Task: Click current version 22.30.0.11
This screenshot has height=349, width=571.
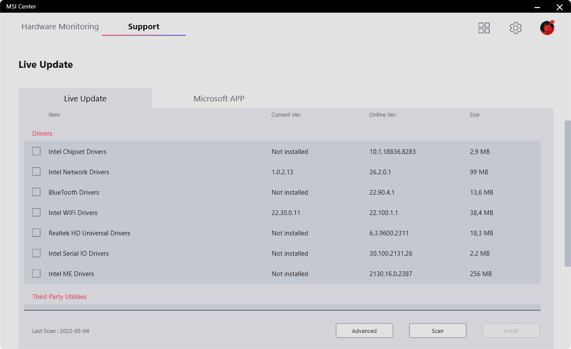Action: pyautogui.click(x=286, y=213)
